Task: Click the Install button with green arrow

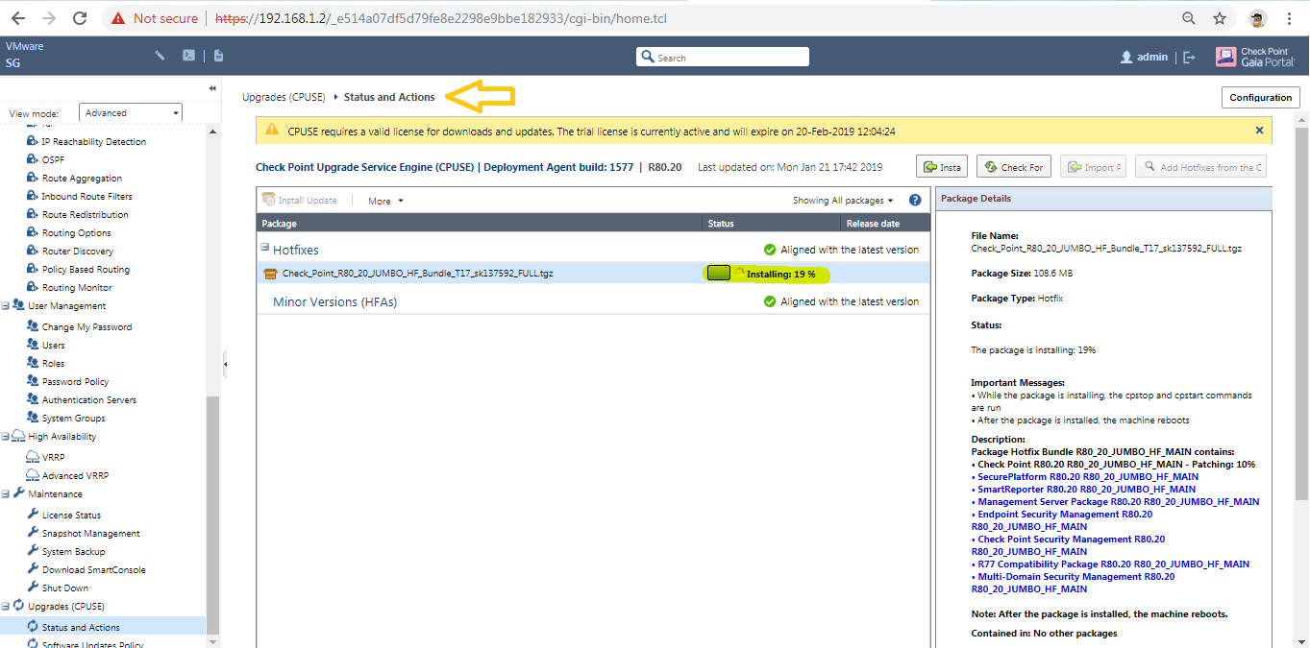Action: pyautogui.click(x=941, y=167)
